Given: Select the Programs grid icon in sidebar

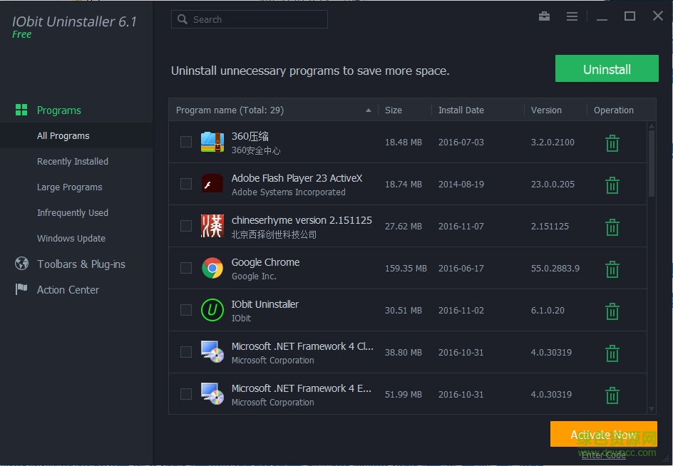Looking at the screenshot, I should tap(21, 110).
